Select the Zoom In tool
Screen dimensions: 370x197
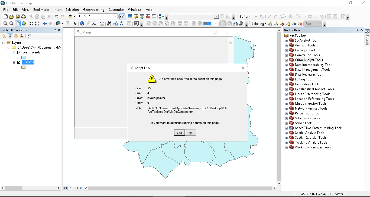[x=5, y=23]
